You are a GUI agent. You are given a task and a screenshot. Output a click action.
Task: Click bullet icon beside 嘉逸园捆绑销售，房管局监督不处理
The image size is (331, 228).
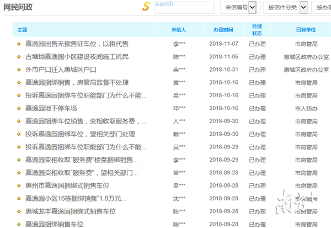[x=19, y=83]
